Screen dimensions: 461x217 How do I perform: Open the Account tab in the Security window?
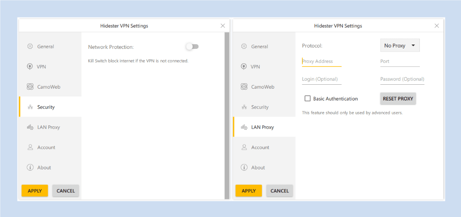46,148
